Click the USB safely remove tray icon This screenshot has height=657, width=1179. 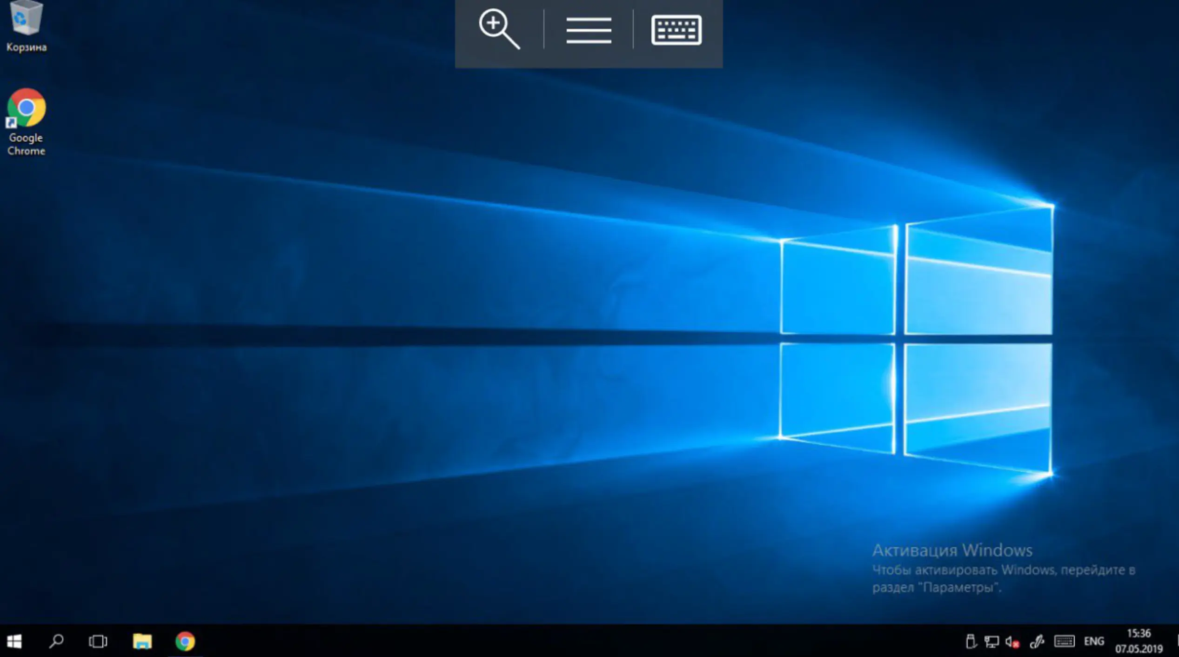(970, 642)
